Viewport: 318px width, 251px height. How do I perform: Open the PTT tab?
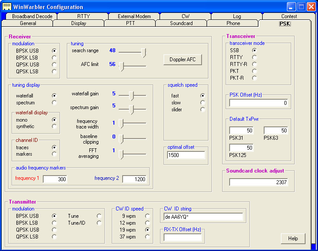[130, 23]
